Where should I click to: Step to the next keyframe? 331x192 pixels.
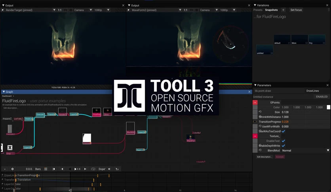[x=85, y=169]
